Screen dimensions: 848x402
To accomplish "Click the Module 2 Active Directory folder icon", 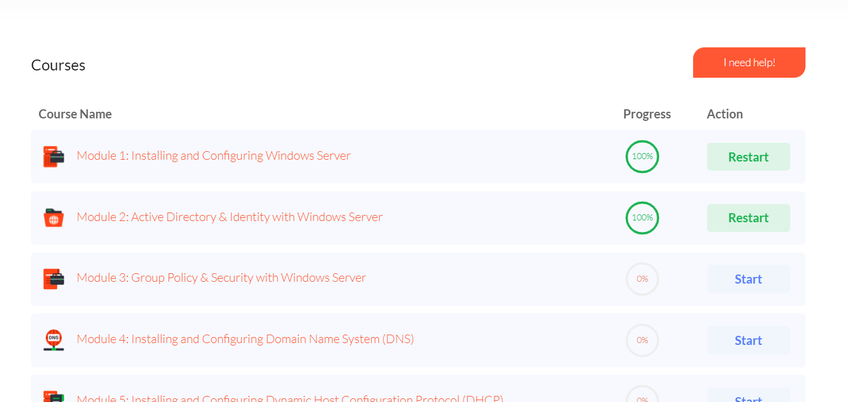I will (x=53, y=217).
